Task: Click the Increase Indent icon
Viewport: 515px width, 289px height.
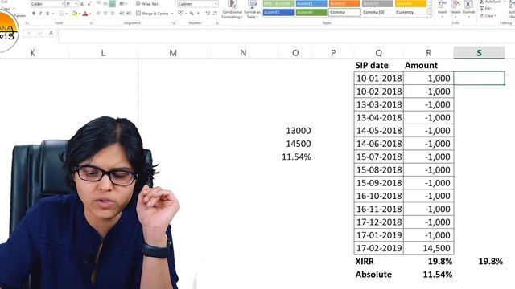Action: click(129, 14)
